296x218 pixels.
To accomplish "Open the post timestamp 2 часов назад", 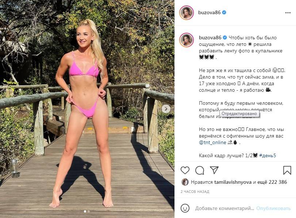I will 195,192.
